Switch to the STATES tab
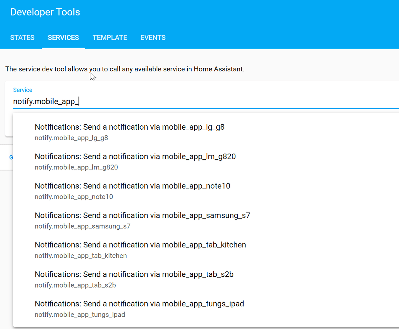This screenshot has width=399, height=329. click(22, 38)
